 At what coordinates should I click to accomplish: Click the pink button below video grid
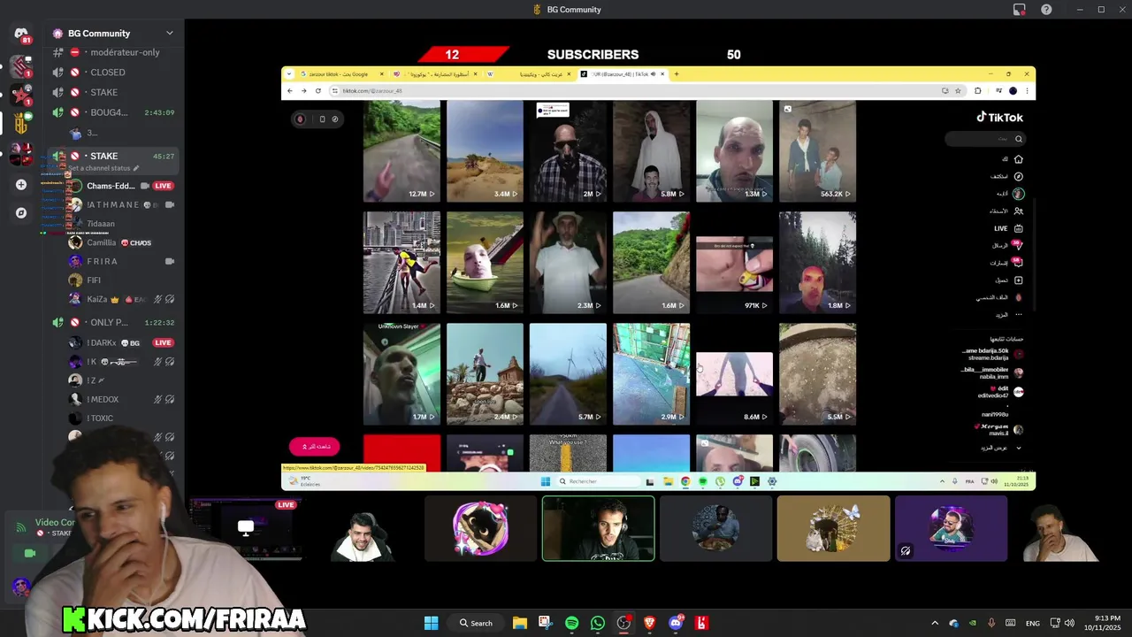coord(315,447)
